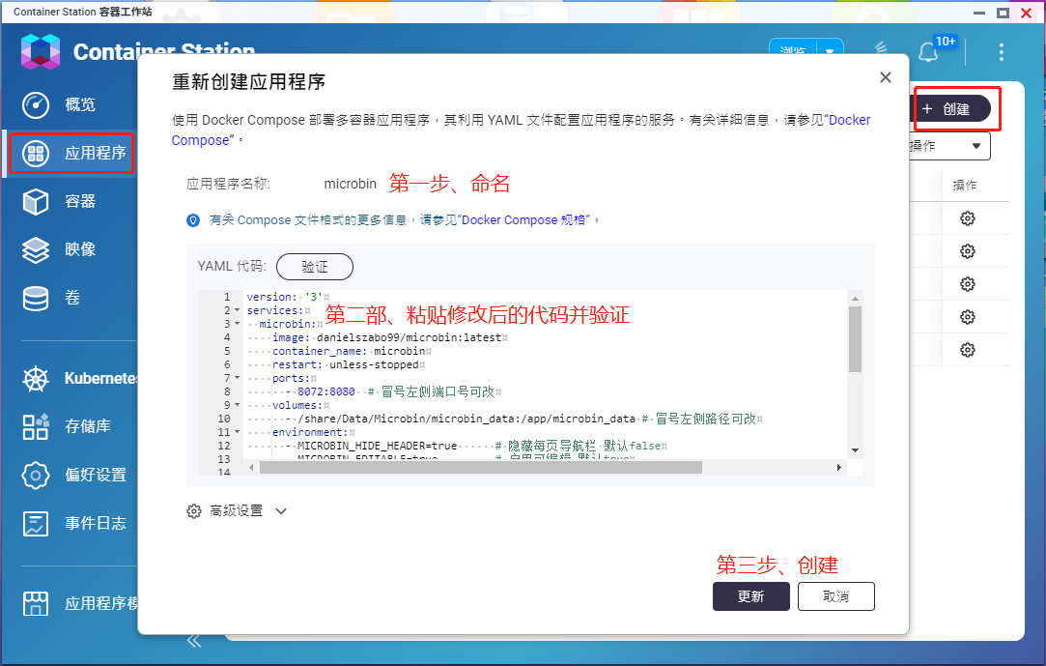This screenshot has height=666, width=1046.
Task: Click the YAML editor scroll up arrow
Action: pos(855,299)
